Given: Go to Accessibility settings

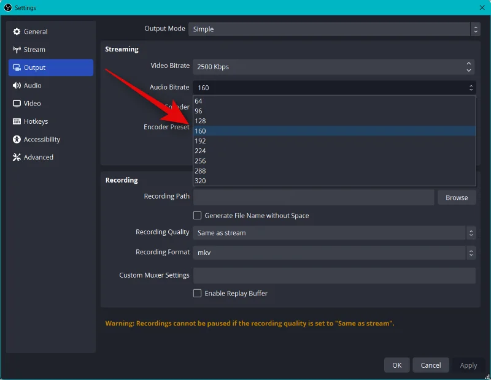Looking at the screenshot, I should [x=51, y=139].
